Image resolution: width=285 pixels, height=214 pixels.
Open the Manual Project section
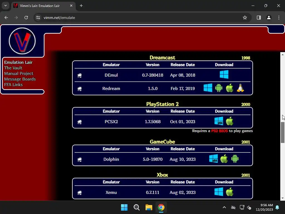tap(19, 74)
